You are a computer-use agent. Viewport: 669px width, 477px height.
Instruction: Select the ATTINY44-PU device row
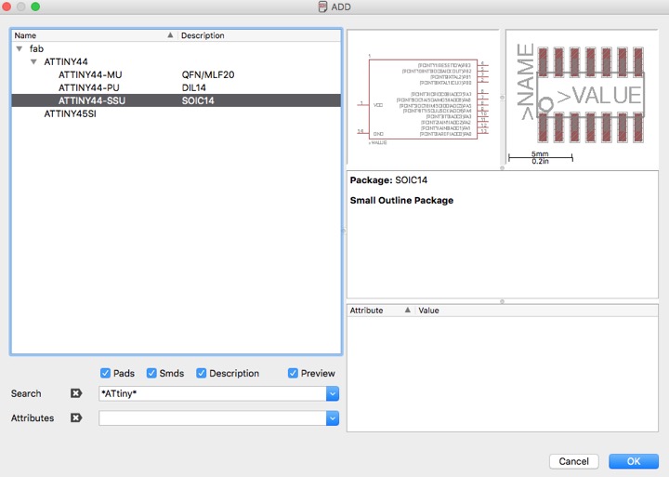(x=177, y=87)
